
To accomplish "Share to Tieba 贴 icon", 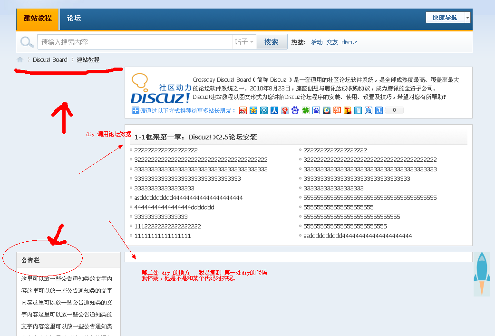I will pyautogui.click(x=369, y=110).
